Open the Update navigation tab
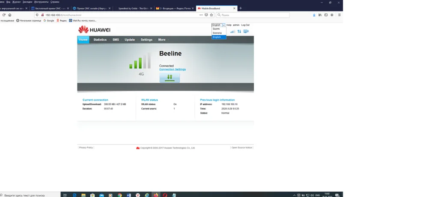The height and width of the screenshot is (197, 428). point(130,40)
